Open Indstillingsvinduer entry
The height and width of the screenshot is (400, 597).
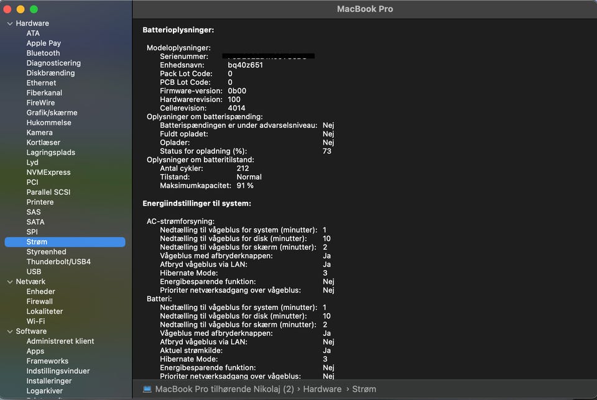[58, 371]
